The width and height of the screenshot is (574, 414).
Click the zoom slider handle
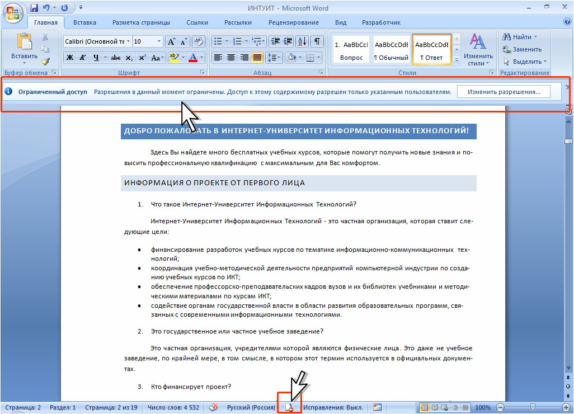533,407
